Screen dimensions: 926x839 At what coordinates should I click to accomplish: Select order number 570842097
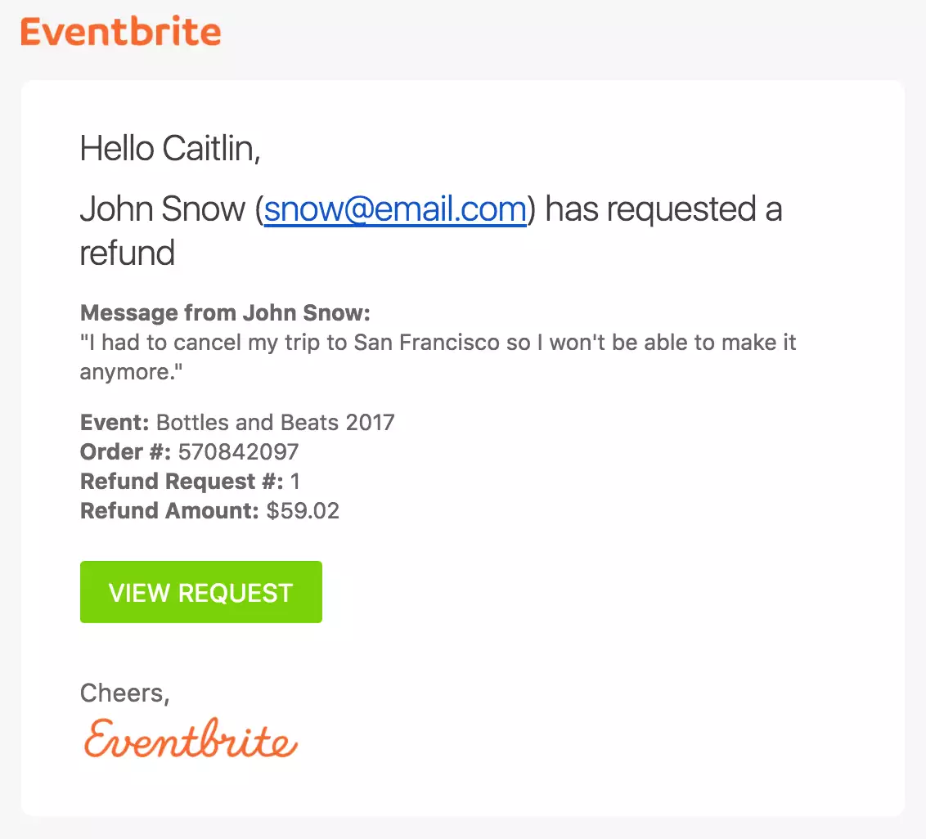click(239, 452)
